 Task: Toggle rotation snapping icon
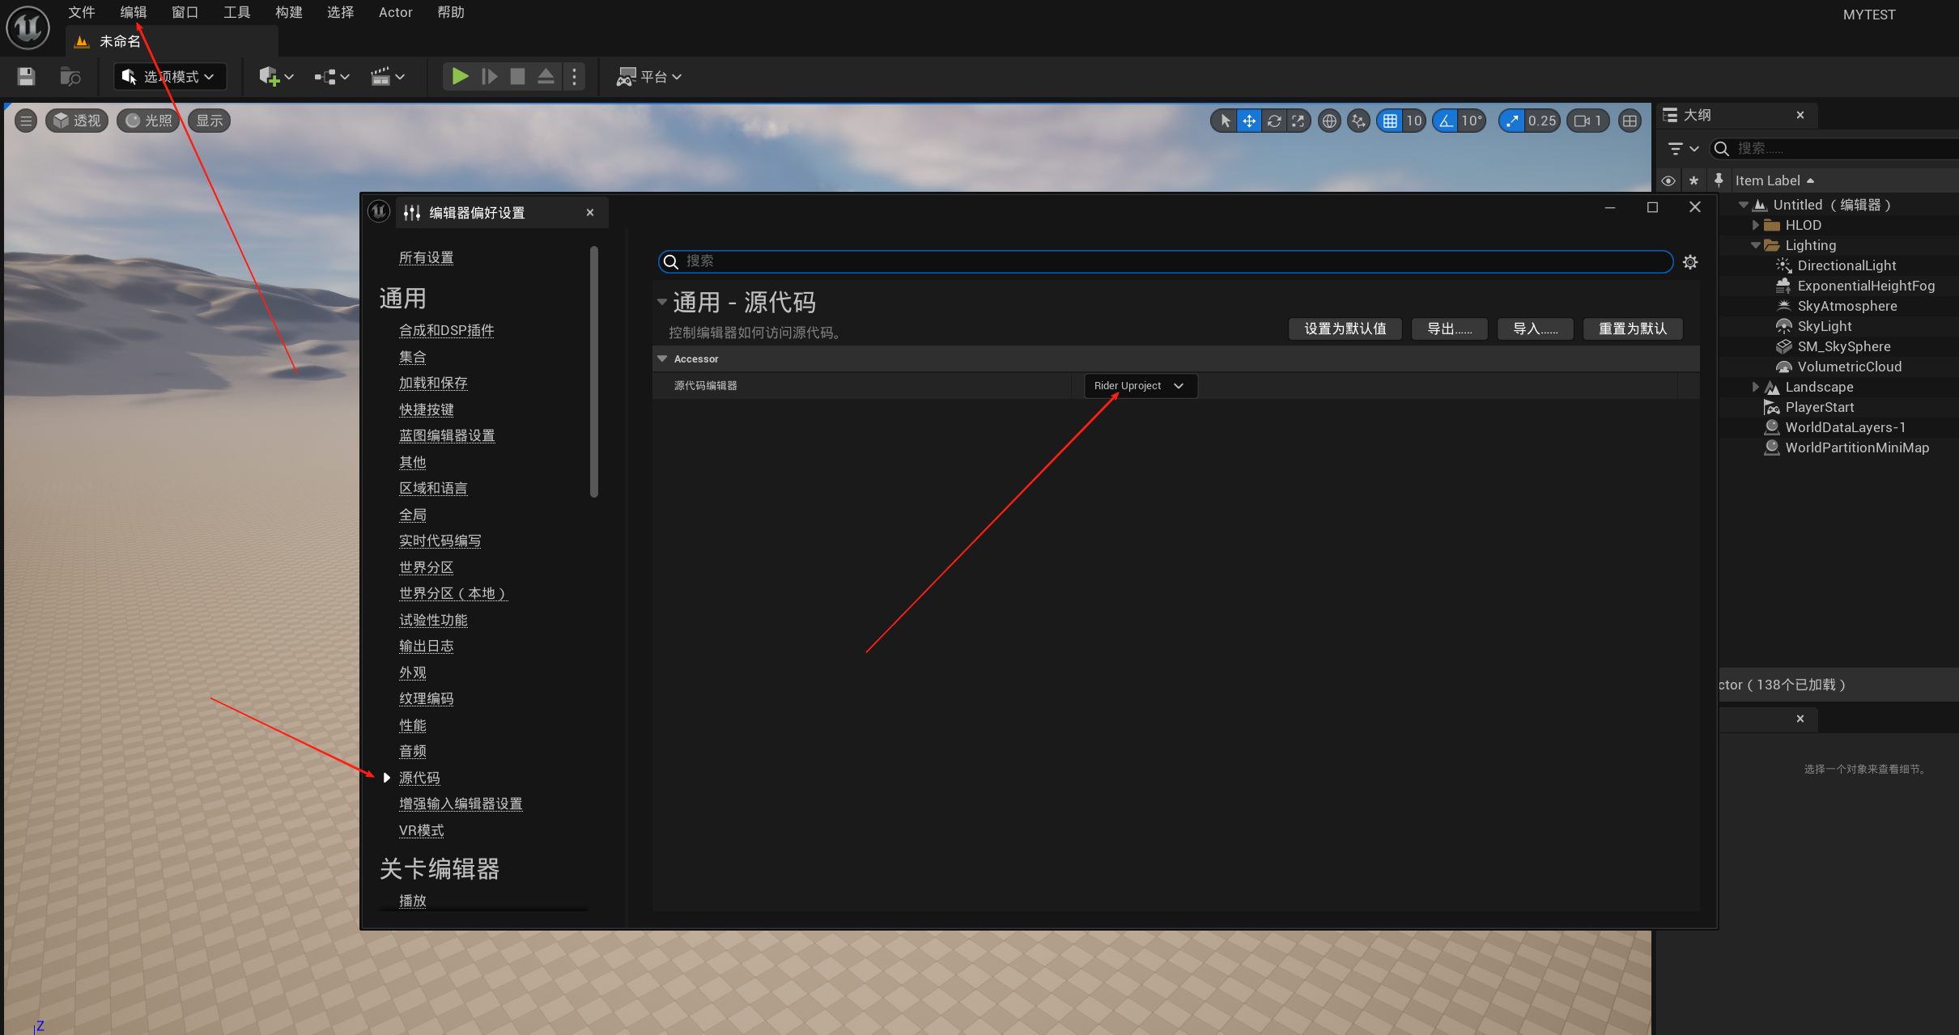[x=1446, y=121]
